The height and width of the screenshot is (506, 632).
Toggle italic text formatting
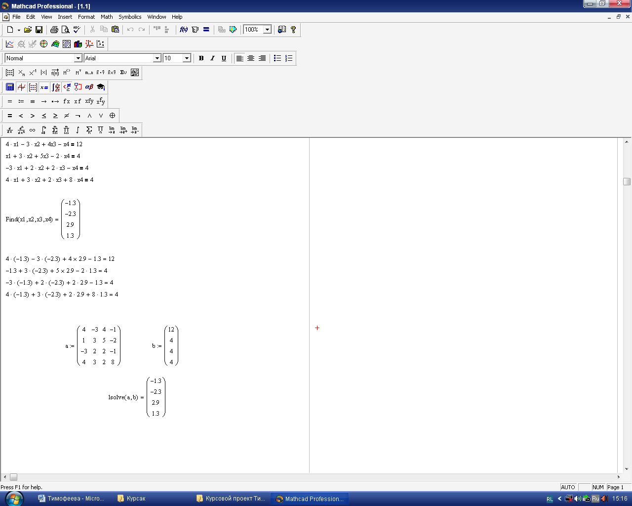(212, 58)
